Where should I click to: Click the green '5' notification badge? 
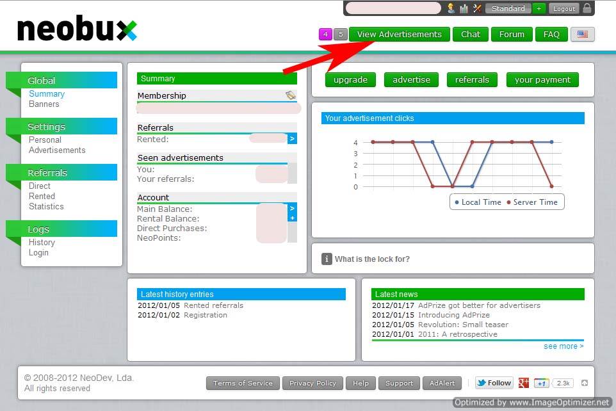coord(340,34)
